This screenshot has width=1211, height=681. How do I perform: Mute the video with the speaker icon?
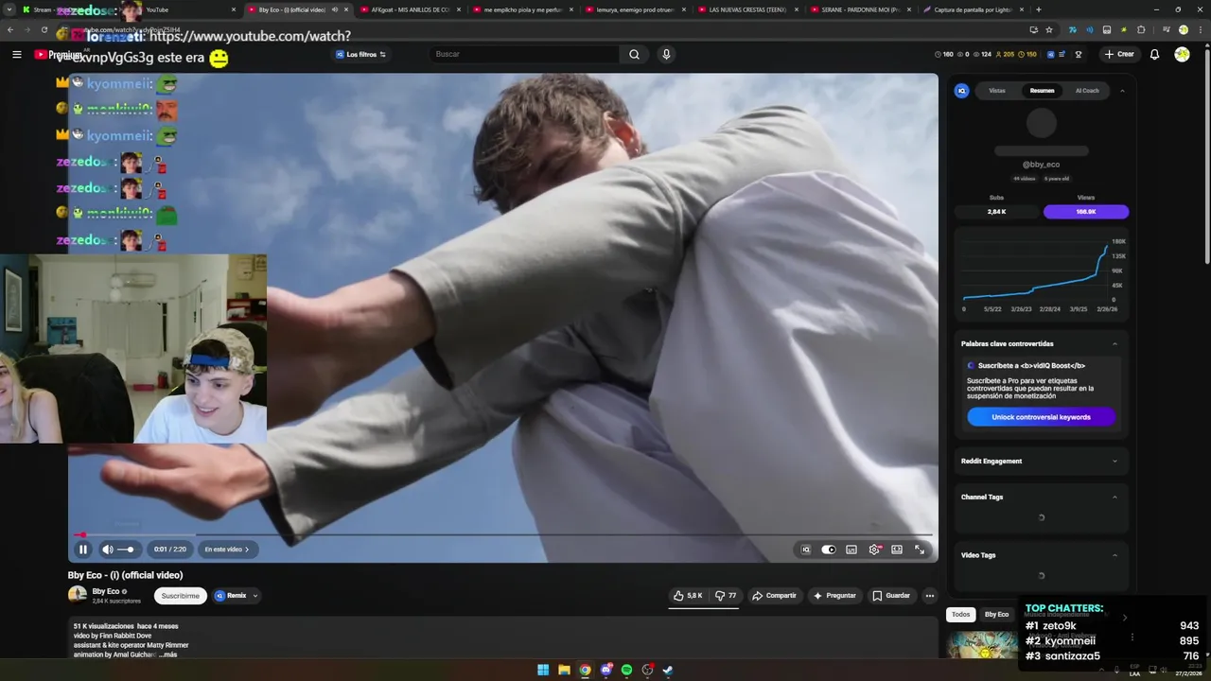tap(108, 550)
